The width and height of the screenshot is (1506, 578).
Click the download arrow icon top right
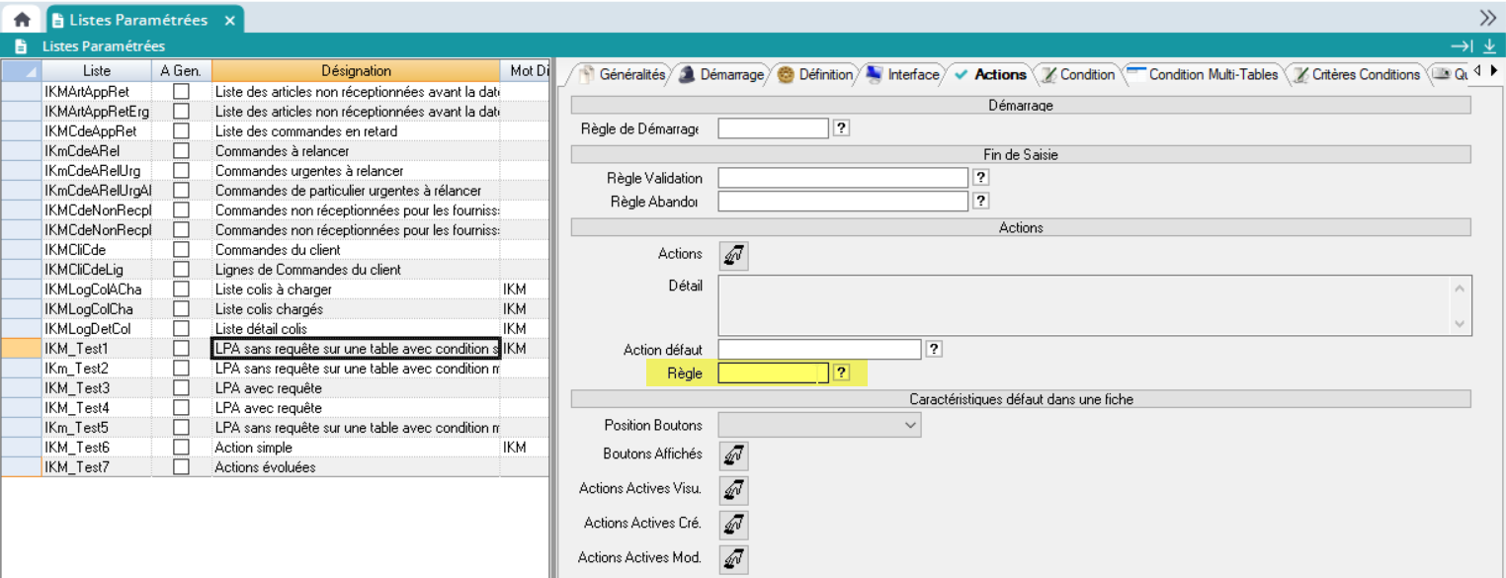pyautogui.click(x=1489, y=46)
